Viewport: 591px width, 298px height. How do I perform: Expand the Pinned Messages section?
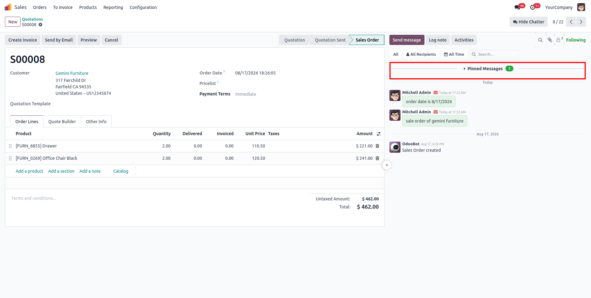click(488, 69)
